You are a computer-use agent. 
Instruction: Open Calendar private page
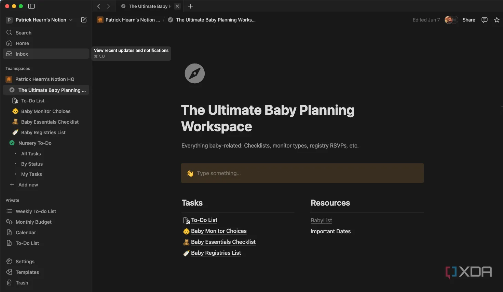46,233
